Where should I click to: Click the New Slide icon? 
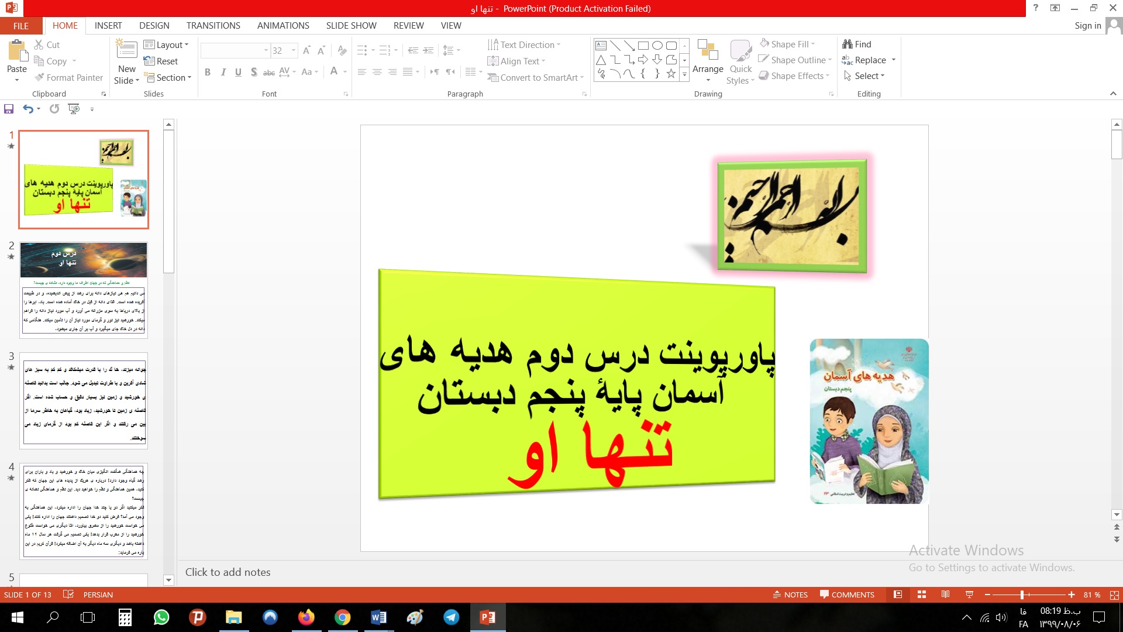coord(126,49)
